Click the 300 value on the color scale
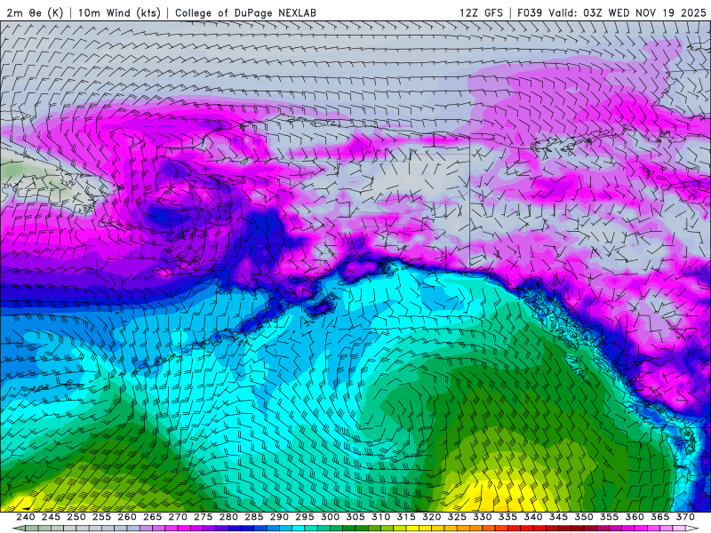Screen dimensions: 711x533 coord(330,517)
